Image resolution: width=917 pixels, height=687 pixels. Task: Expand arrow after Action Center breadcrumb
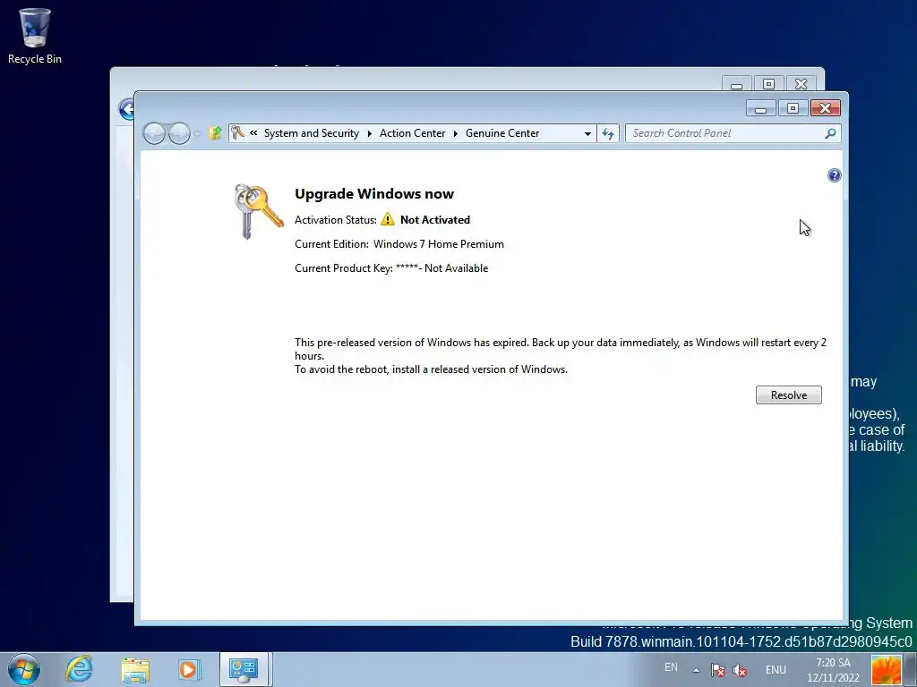(455, 134)
